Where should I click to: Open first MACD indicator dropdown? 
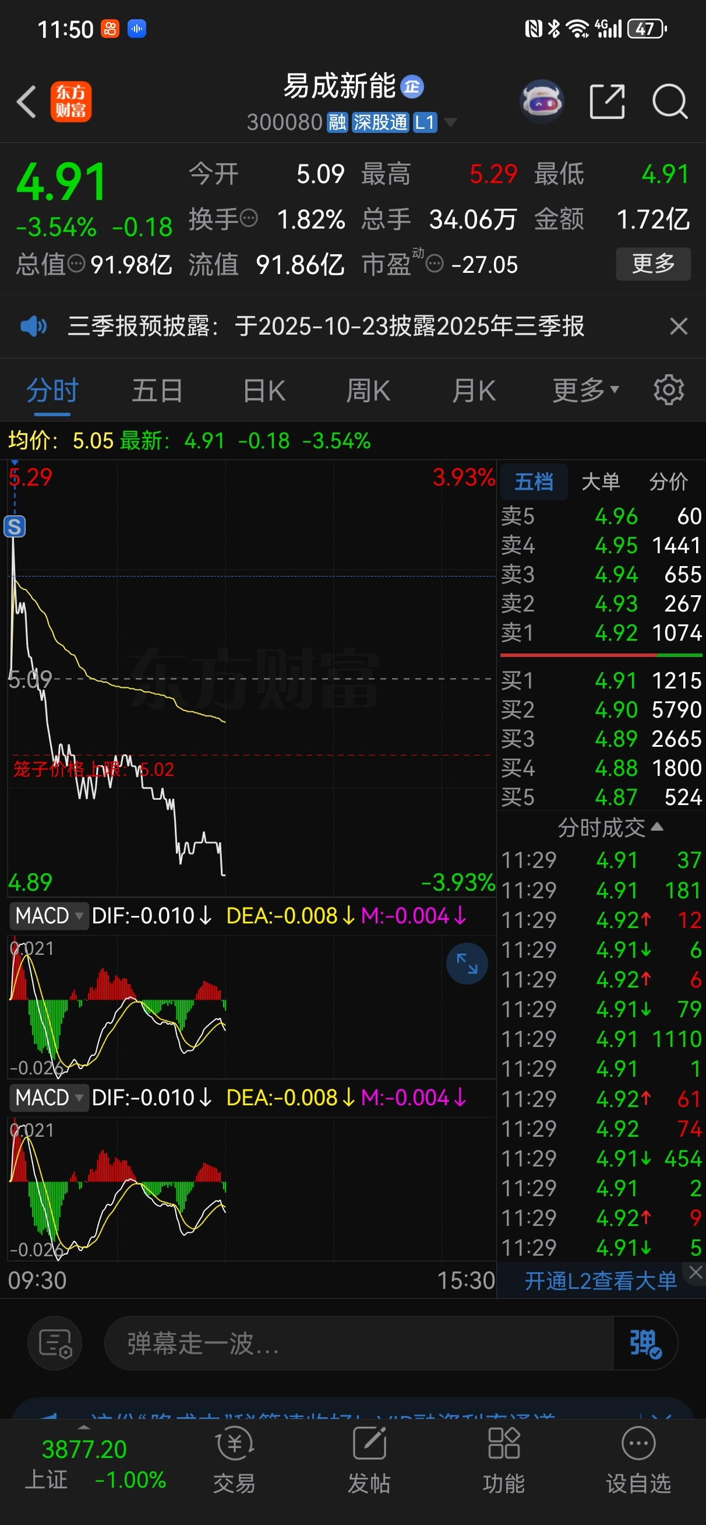pos(48,916)
